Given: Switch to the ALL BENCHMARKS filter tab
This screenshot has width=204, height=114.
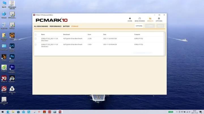Looking at the screenshot, I should (x=41, y=26).
